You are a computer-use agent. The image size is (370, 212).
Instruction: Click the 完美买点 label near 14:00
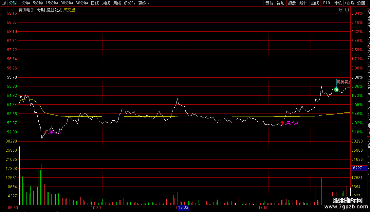click(290, 123)
